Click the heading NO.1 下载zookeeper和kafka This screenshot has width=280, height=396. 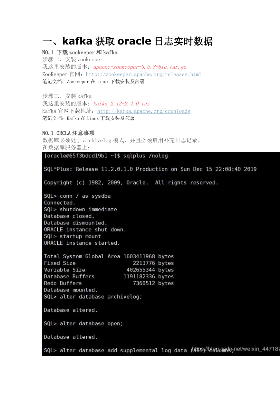pyautogui.click(x=80, y=52)
